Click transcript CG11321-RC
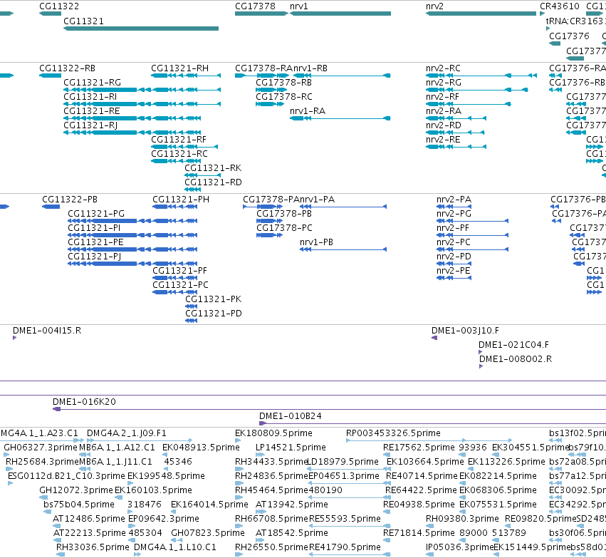 click(x=179, y=153)
